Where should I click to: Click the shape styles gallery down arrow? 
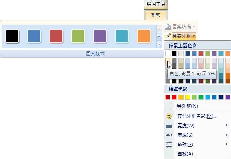[159, 37]
